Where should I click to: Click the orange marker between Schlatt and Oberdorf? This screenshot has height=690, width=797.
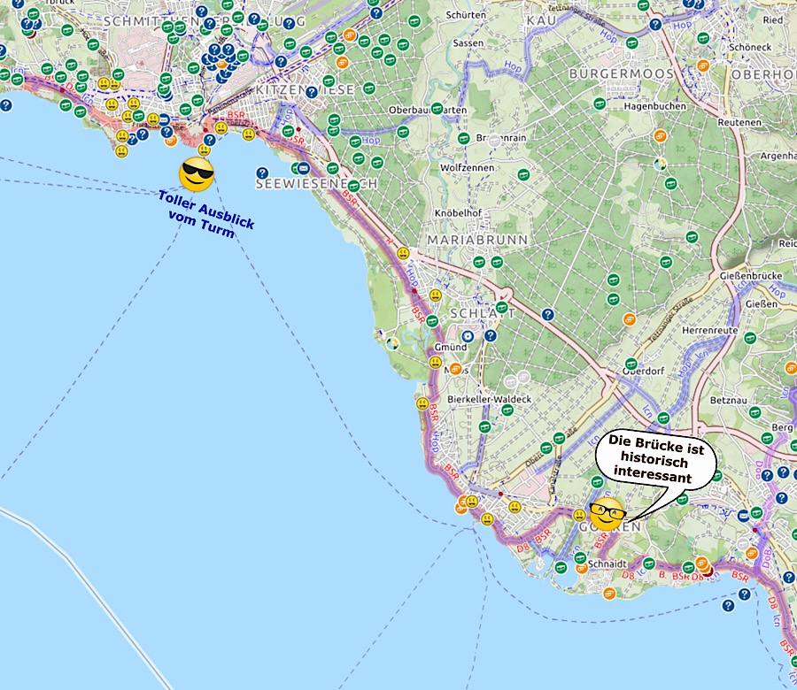[629, 319]
